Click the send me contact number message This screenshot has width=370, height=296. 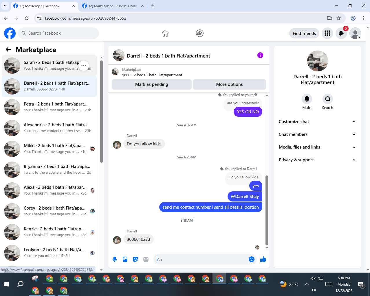coord(211,207)
